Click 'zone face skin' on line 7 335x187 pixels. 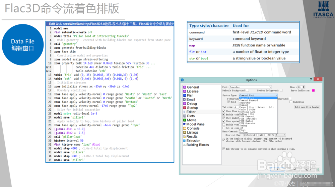coord(65,51)
